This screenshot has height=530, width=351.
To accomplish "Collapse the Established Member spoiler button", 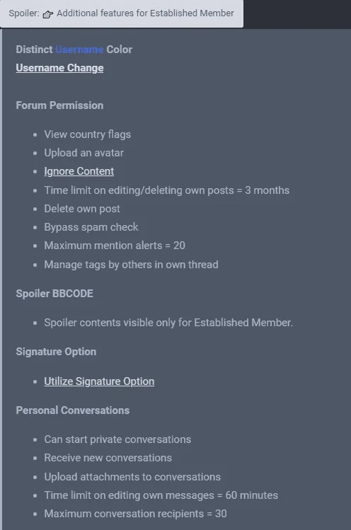I will click(122, 13).
